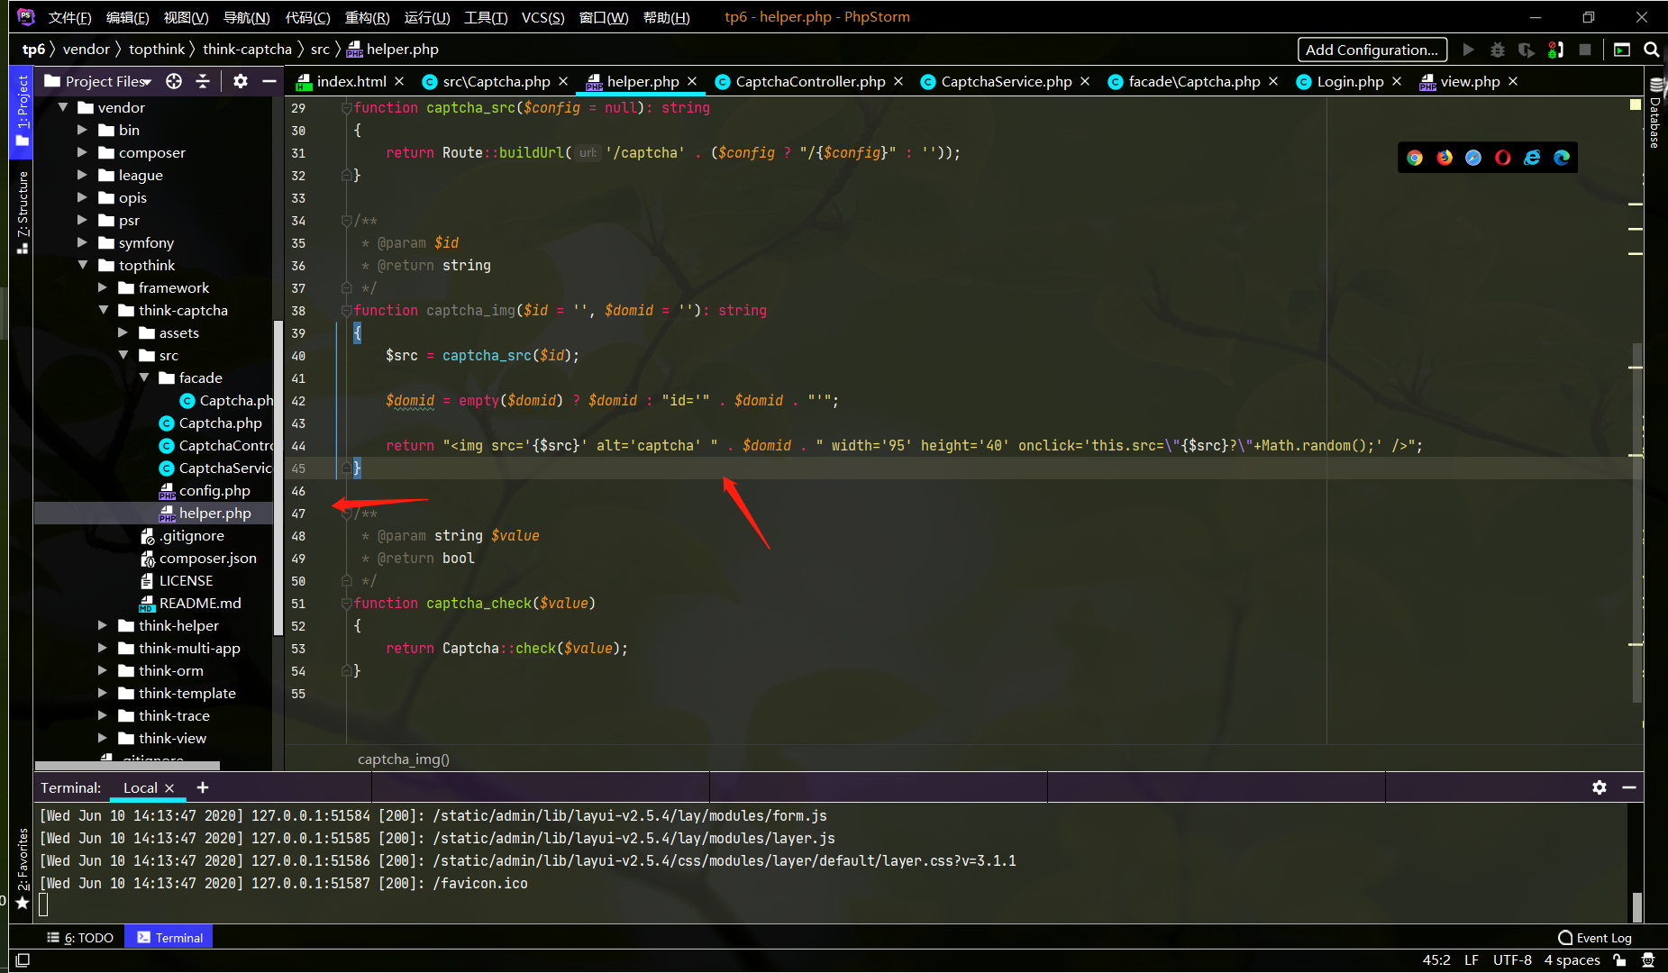Open the Structure side panel
Viewport: 1668px width, 973px height.
[23, 212]
